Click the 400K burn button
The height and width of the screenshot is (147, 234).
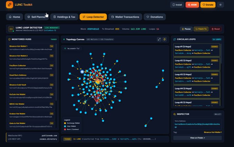coord(192,5)
